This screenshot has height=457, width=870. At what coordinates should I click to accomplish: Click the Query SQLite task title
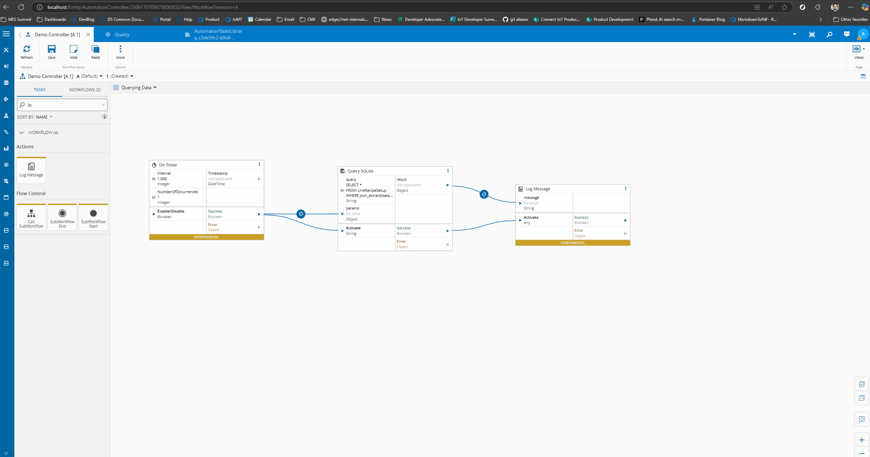(360, 171)
